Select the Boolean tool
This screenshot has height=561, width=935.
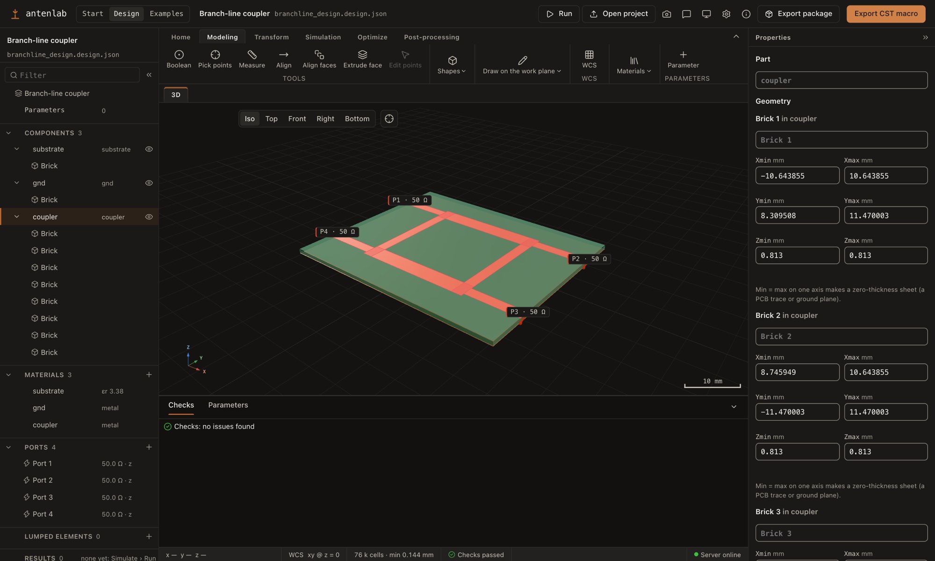179,59
